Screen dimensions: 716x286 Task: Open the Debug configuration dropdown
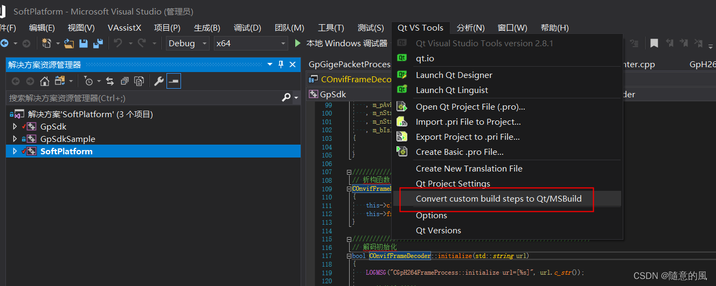tap(187, 43)
